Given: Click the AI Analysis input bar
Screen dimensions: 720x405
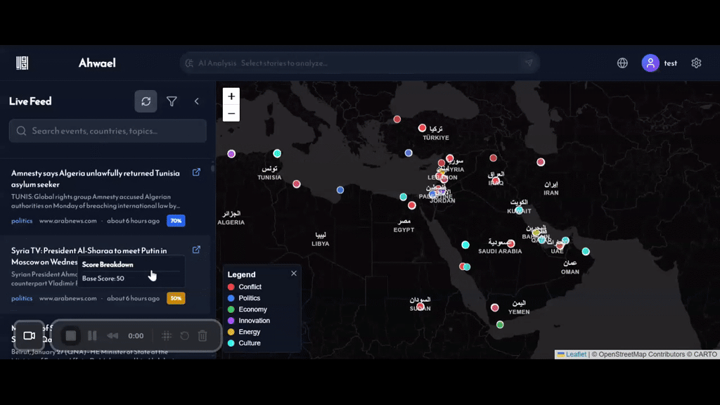Looking at the screenshot, I should 359,63.
